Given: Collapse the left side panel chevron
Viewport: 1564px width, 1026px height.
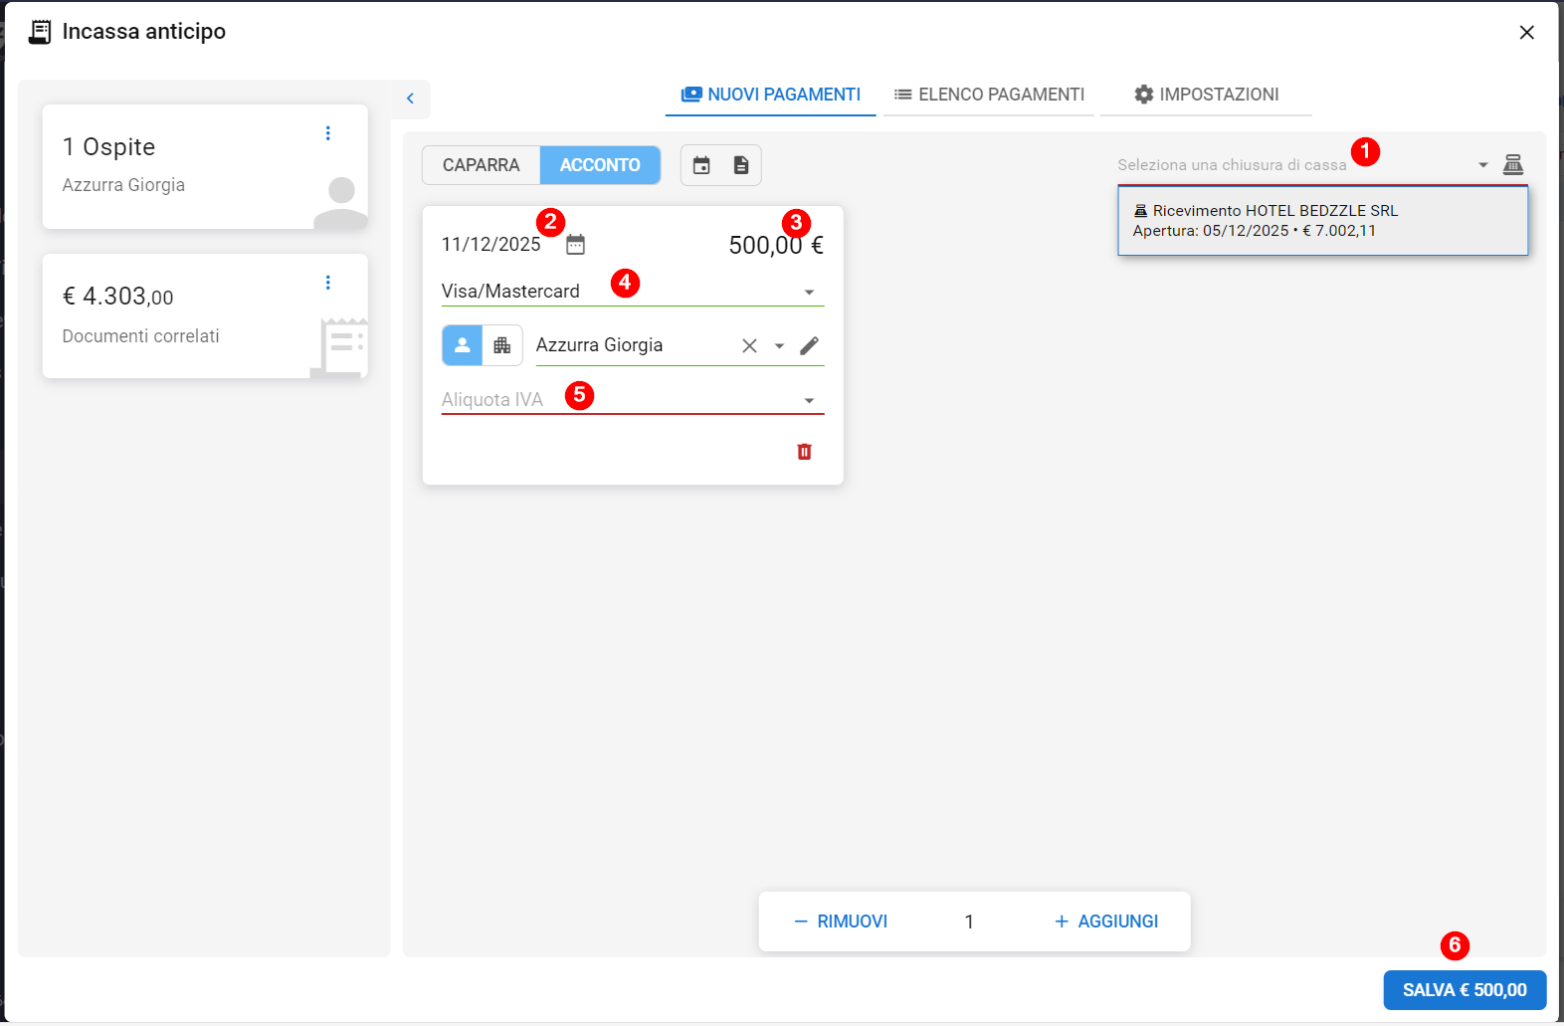Looking at the screenshot, I should point(410,99).
